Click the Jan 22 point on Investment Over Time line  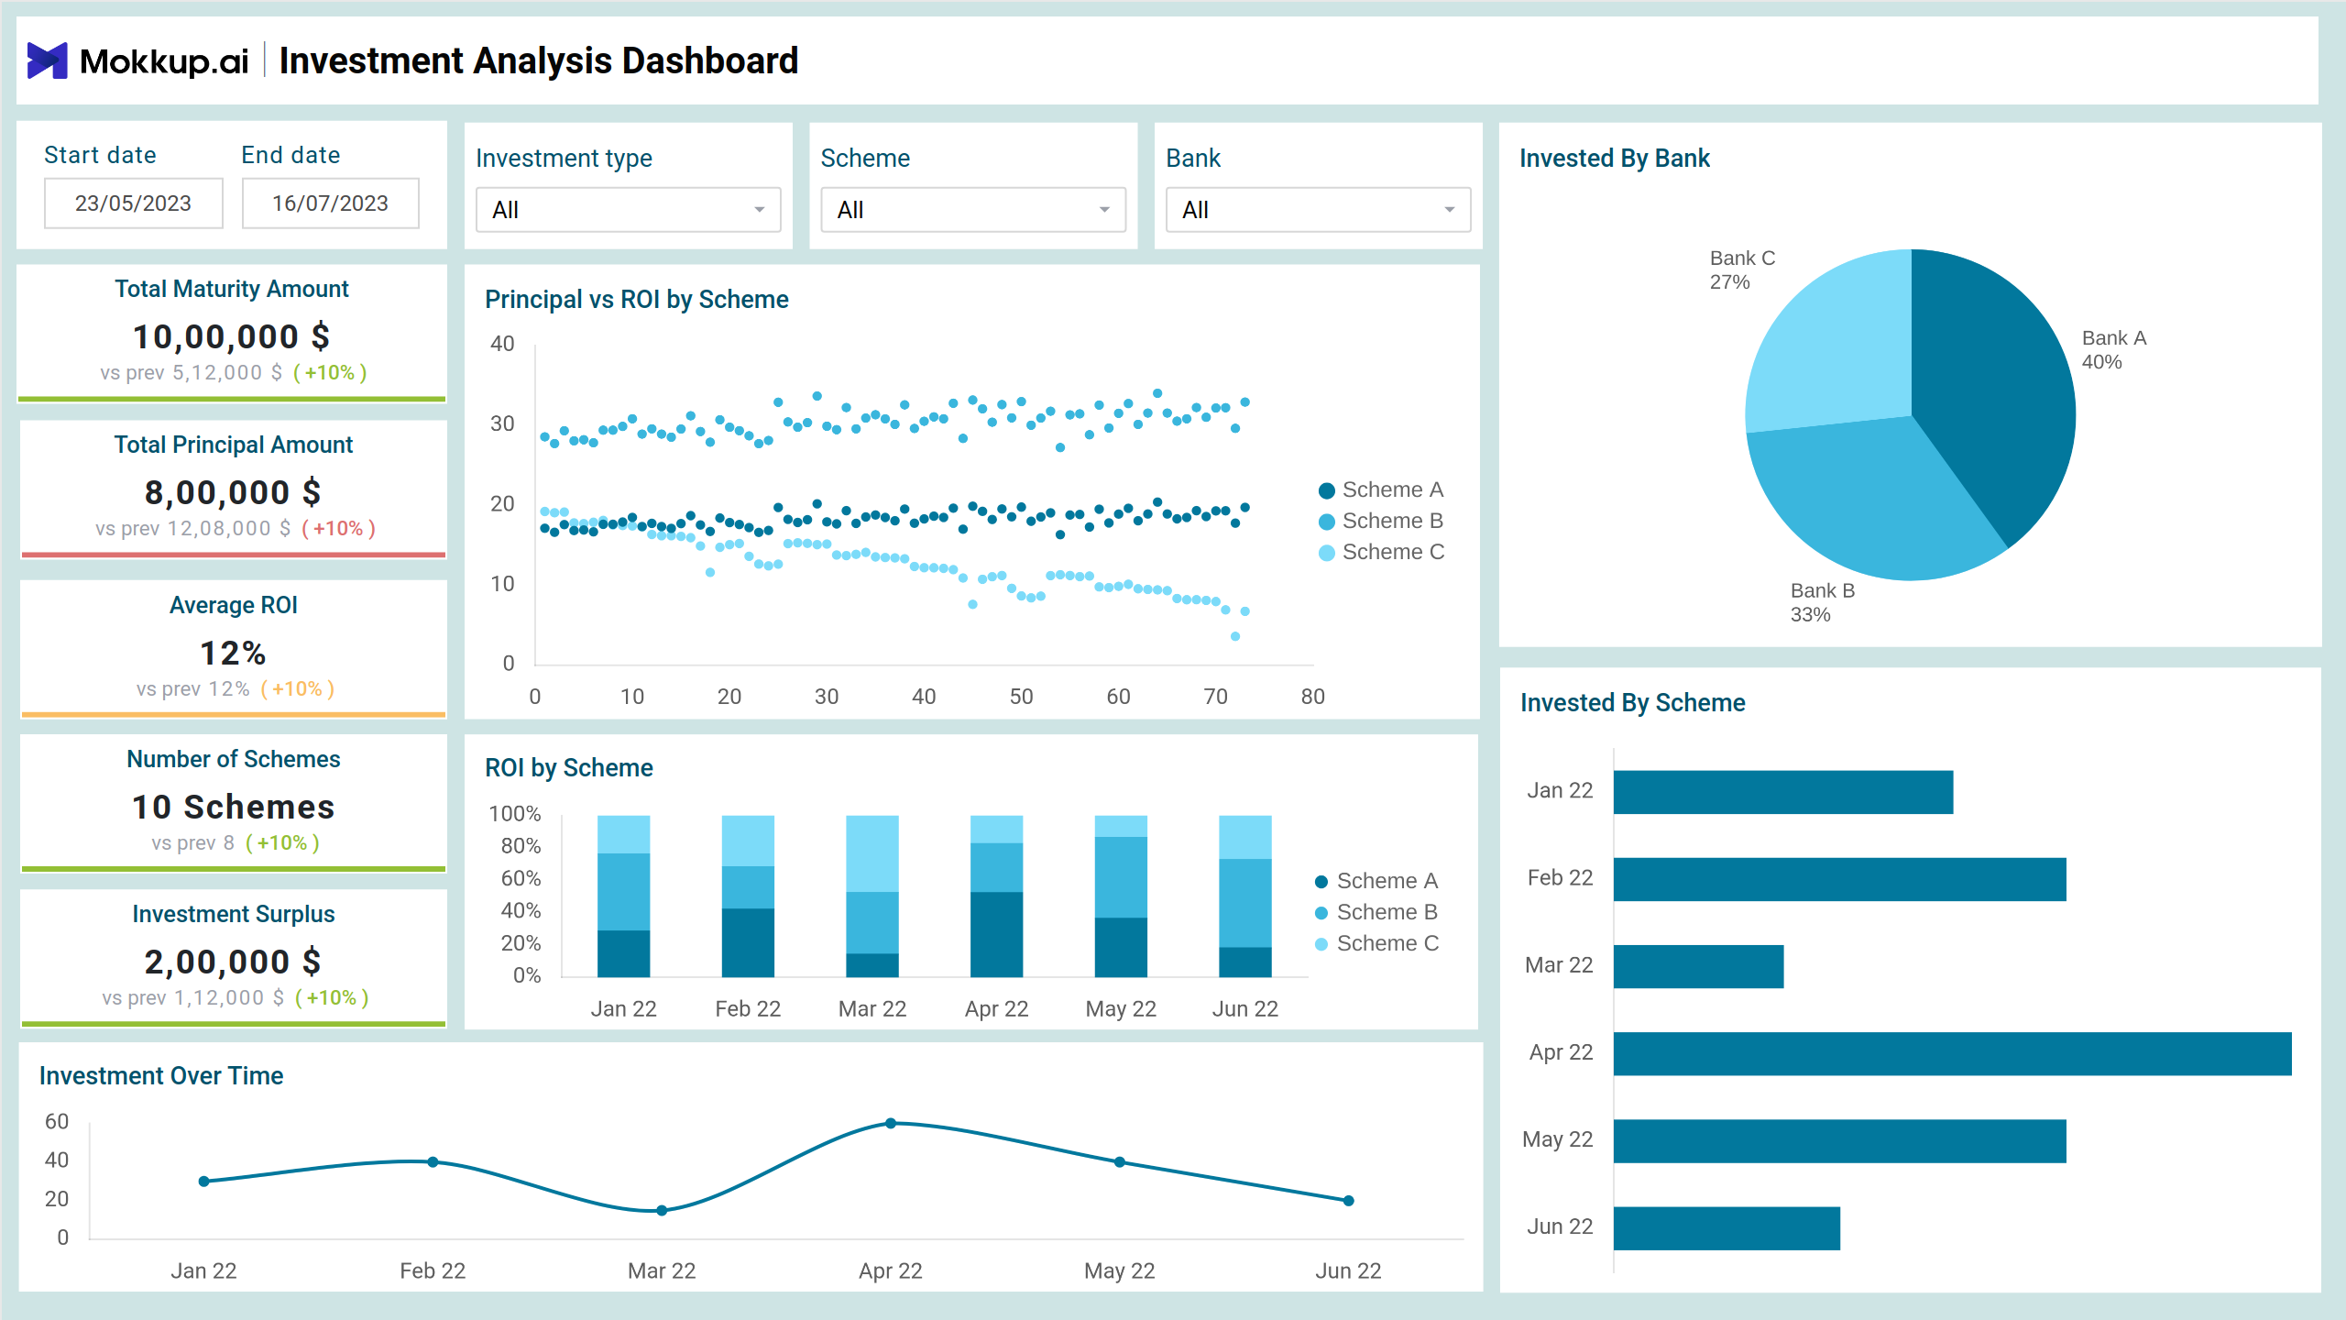tap(204, 1182)
